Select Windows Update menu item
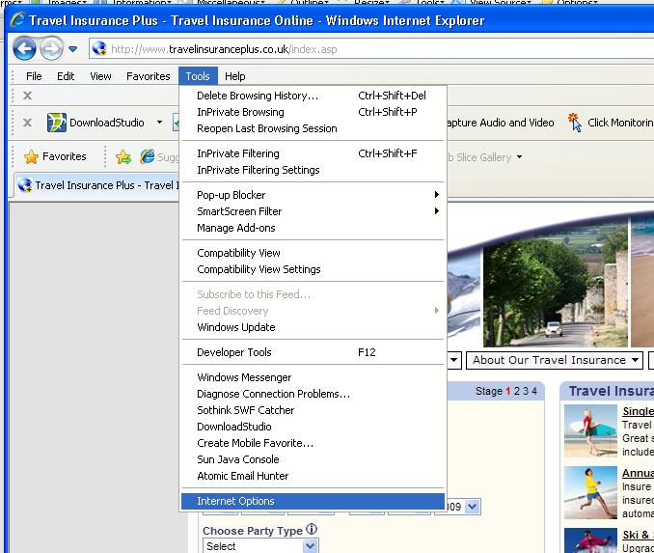Viewport: 654px width, 553px height. [x=313, y=327]
